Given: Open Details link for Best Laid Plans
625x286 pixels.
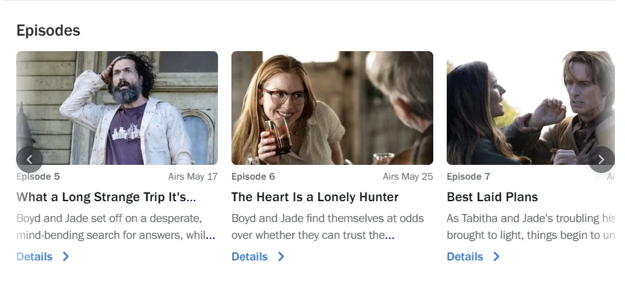Looking at the screenshot, I should (465, 256).
